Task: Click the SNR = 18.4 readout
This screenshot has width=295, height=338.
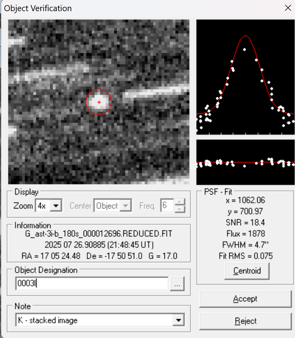Action: 245,222
